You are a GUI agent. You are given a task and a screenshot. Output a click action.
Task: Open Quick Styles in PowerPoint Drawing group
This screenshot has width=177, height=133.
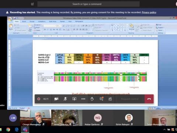[x=137, y=28]
